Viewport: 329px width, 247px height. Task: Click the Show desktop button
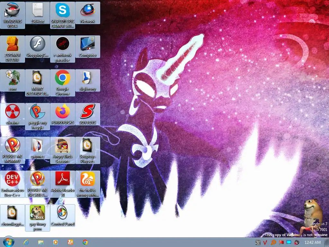pyautogui.click(x=327, y=242)
